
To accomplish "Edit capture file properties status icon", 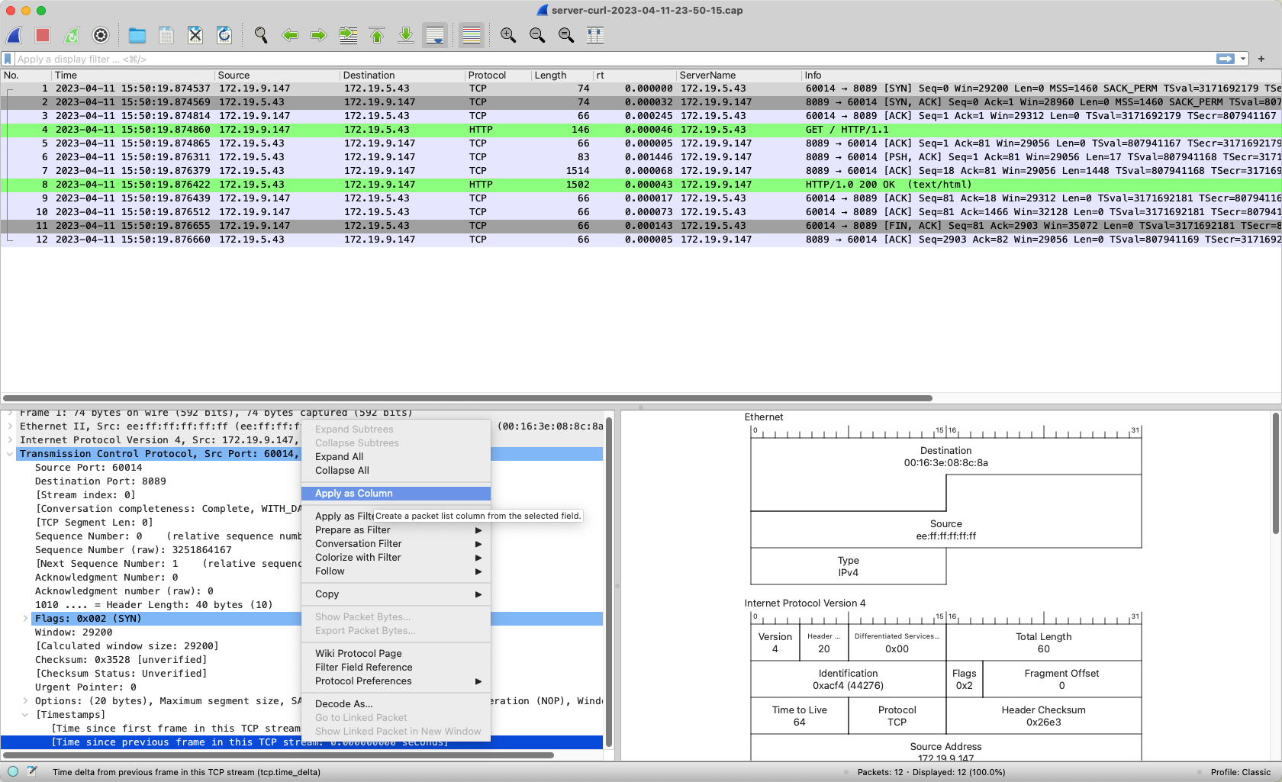I will [x=32, y=771].
